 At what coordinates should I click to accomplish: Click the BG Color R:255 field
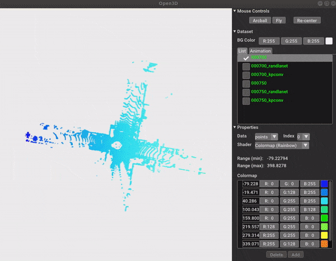pyautogui.click(x=268, y=41)
